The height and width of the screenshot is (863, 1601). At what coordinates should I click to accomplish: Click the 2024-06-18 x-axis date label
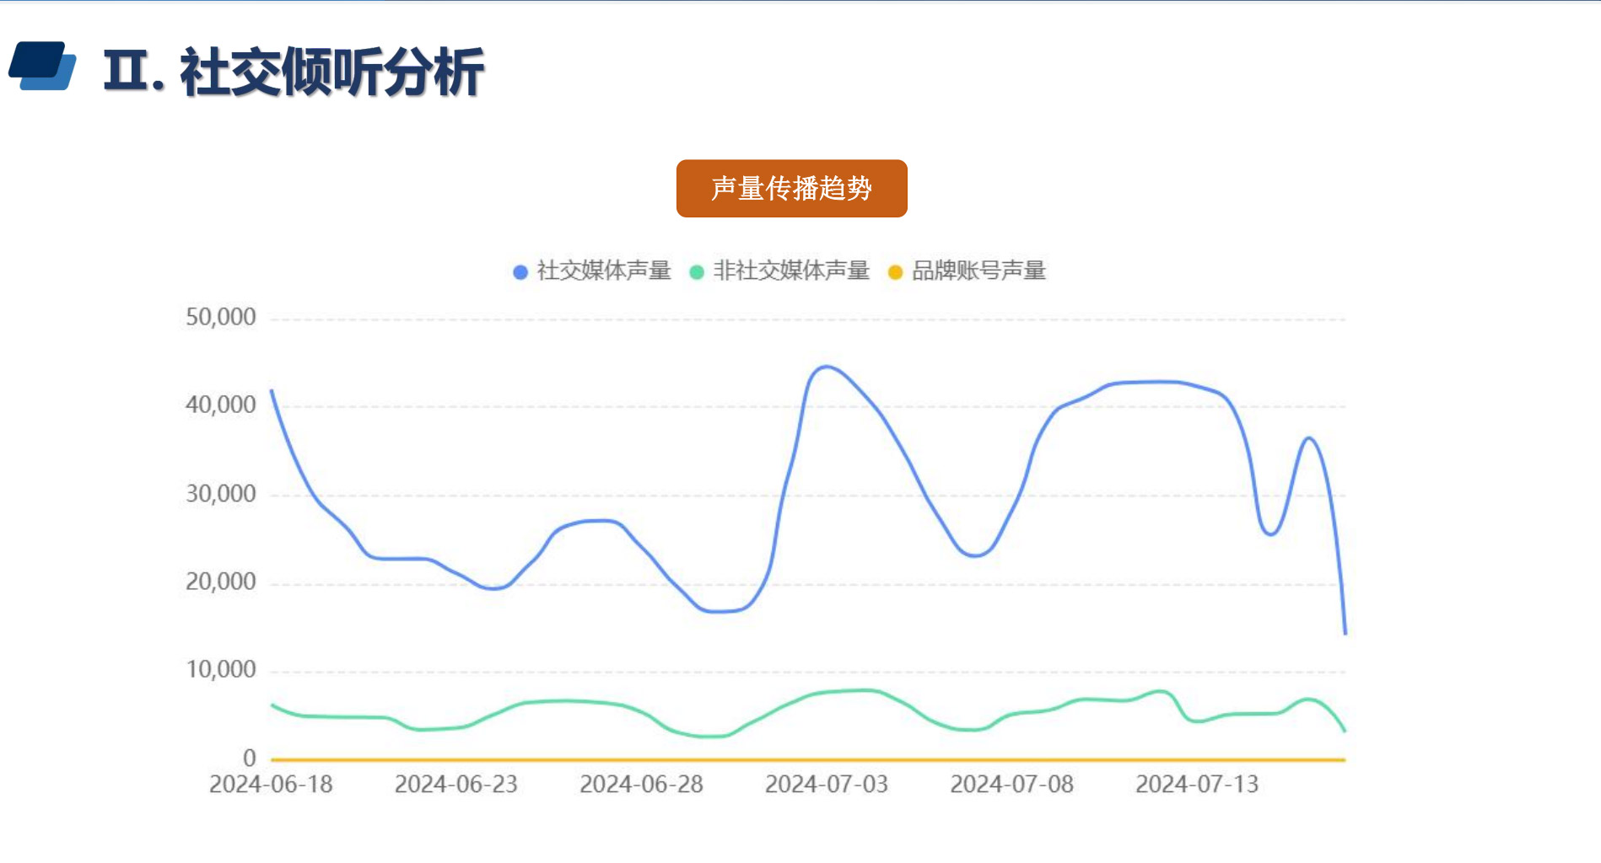pyautogui.click(x=271, y=785)
